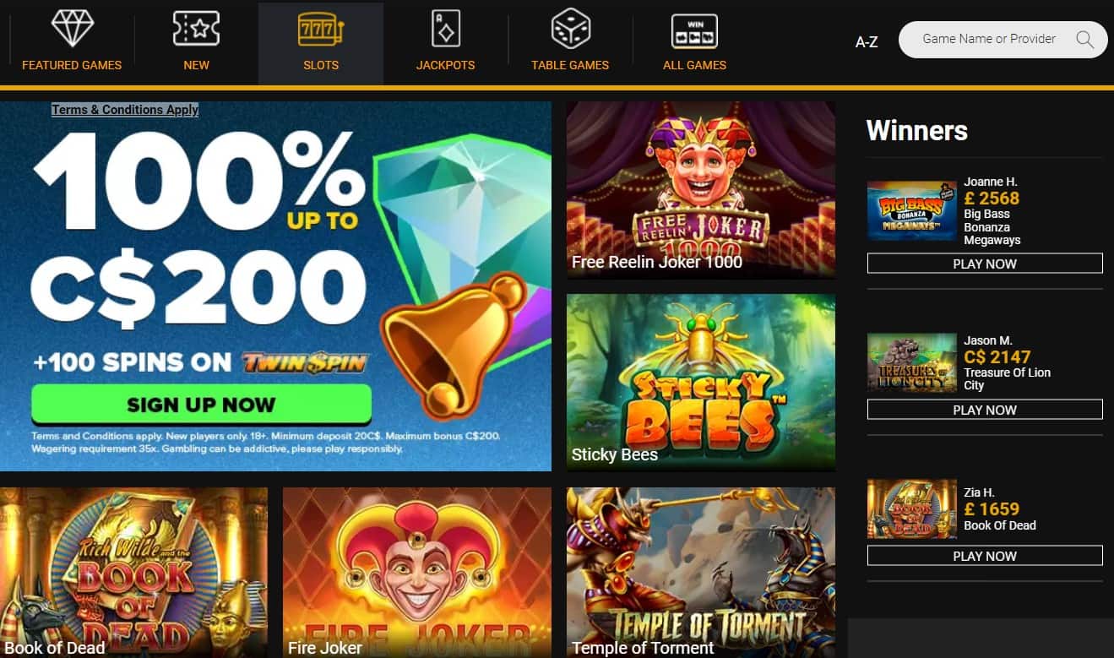Select the New games ticket icon
The image size is (1114, 658).
[196, 29]
